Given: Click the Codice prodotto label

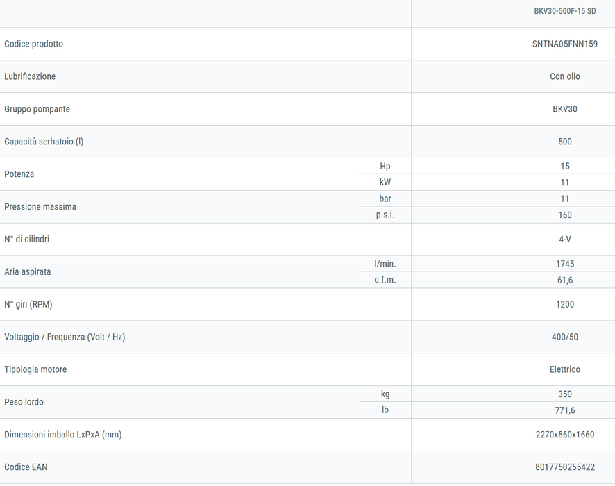Looking at the screenshot, I should (34, 44).
